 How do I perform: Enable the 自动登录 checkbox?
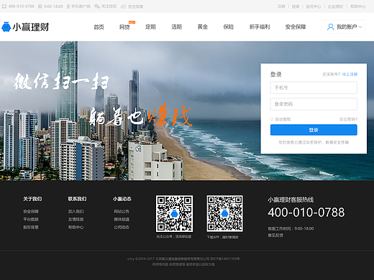[272, 119]
